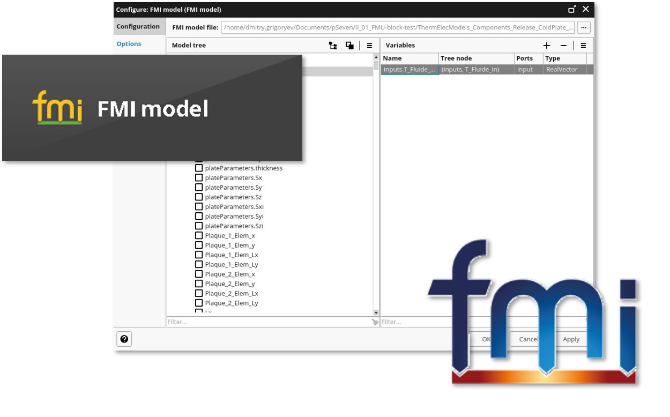Check the plateParameters.thickness checkbox
The height and width of the screenshot is (417, 670).
pos(199,168)
